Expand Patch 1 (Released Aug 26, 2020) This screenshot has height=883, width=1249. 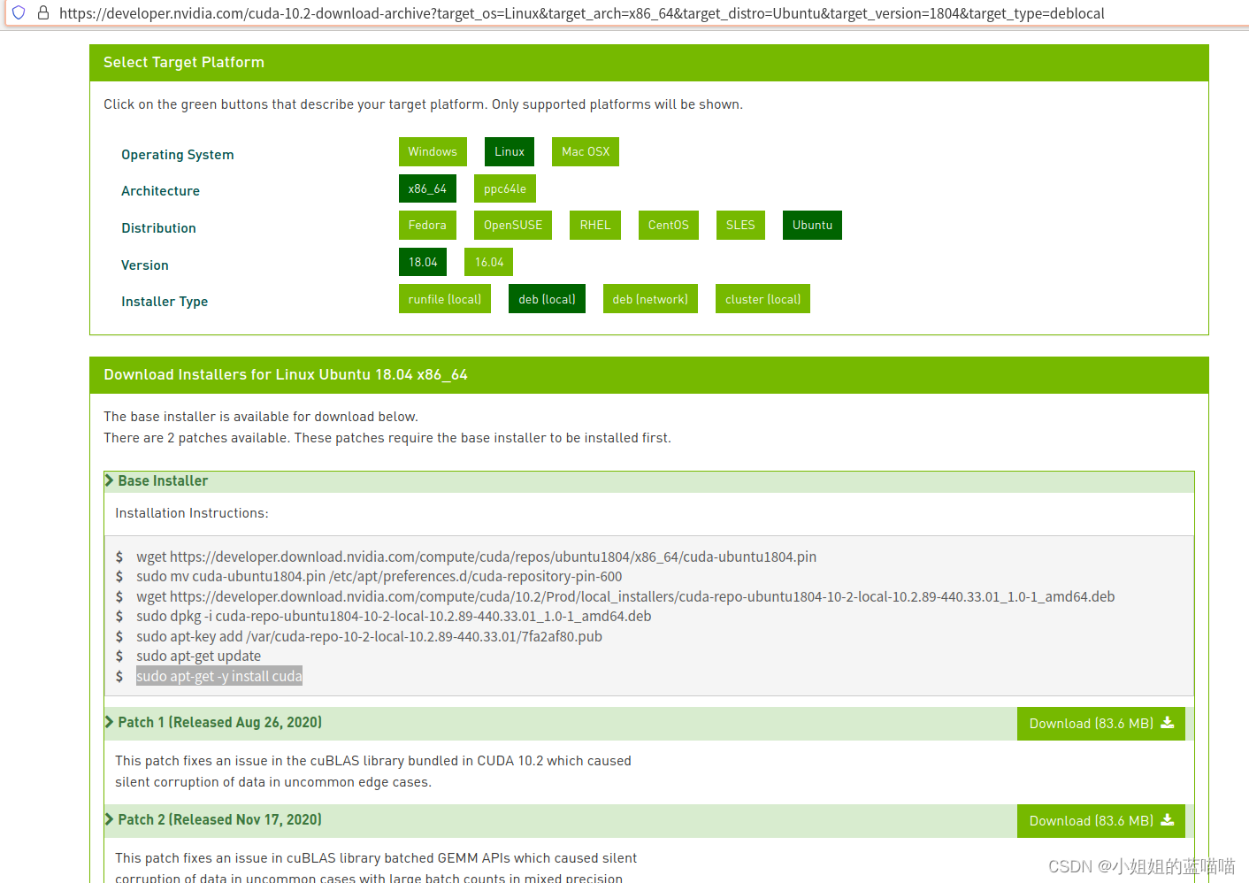213,722
